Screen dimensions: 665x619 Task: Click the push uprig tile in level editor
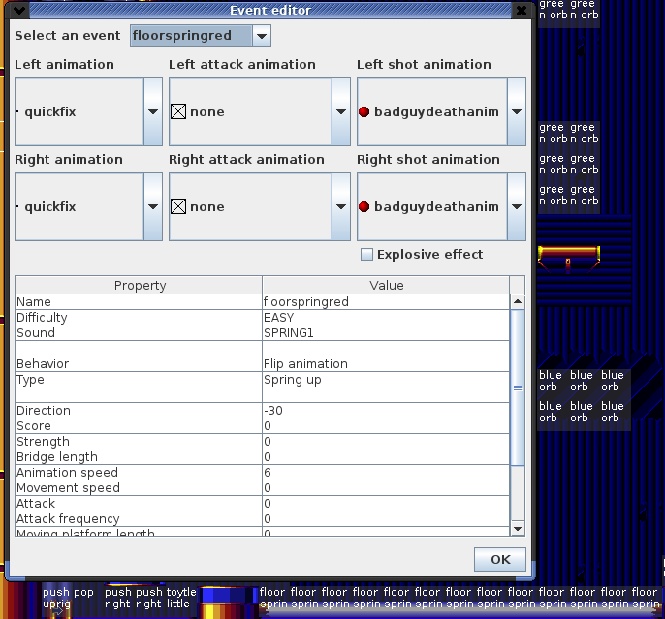56,598
